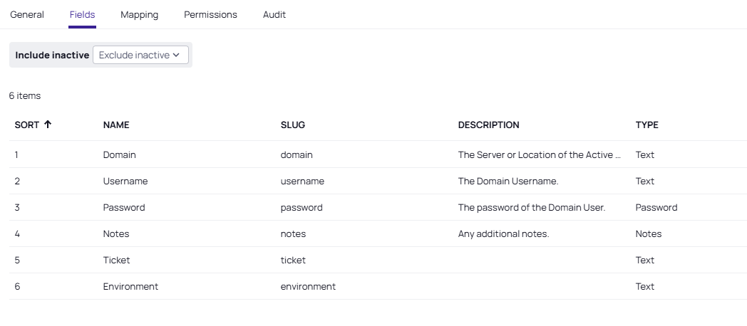Open the Domain field row
The width and height of the screenshot is (747, 326).
[120, 154]
